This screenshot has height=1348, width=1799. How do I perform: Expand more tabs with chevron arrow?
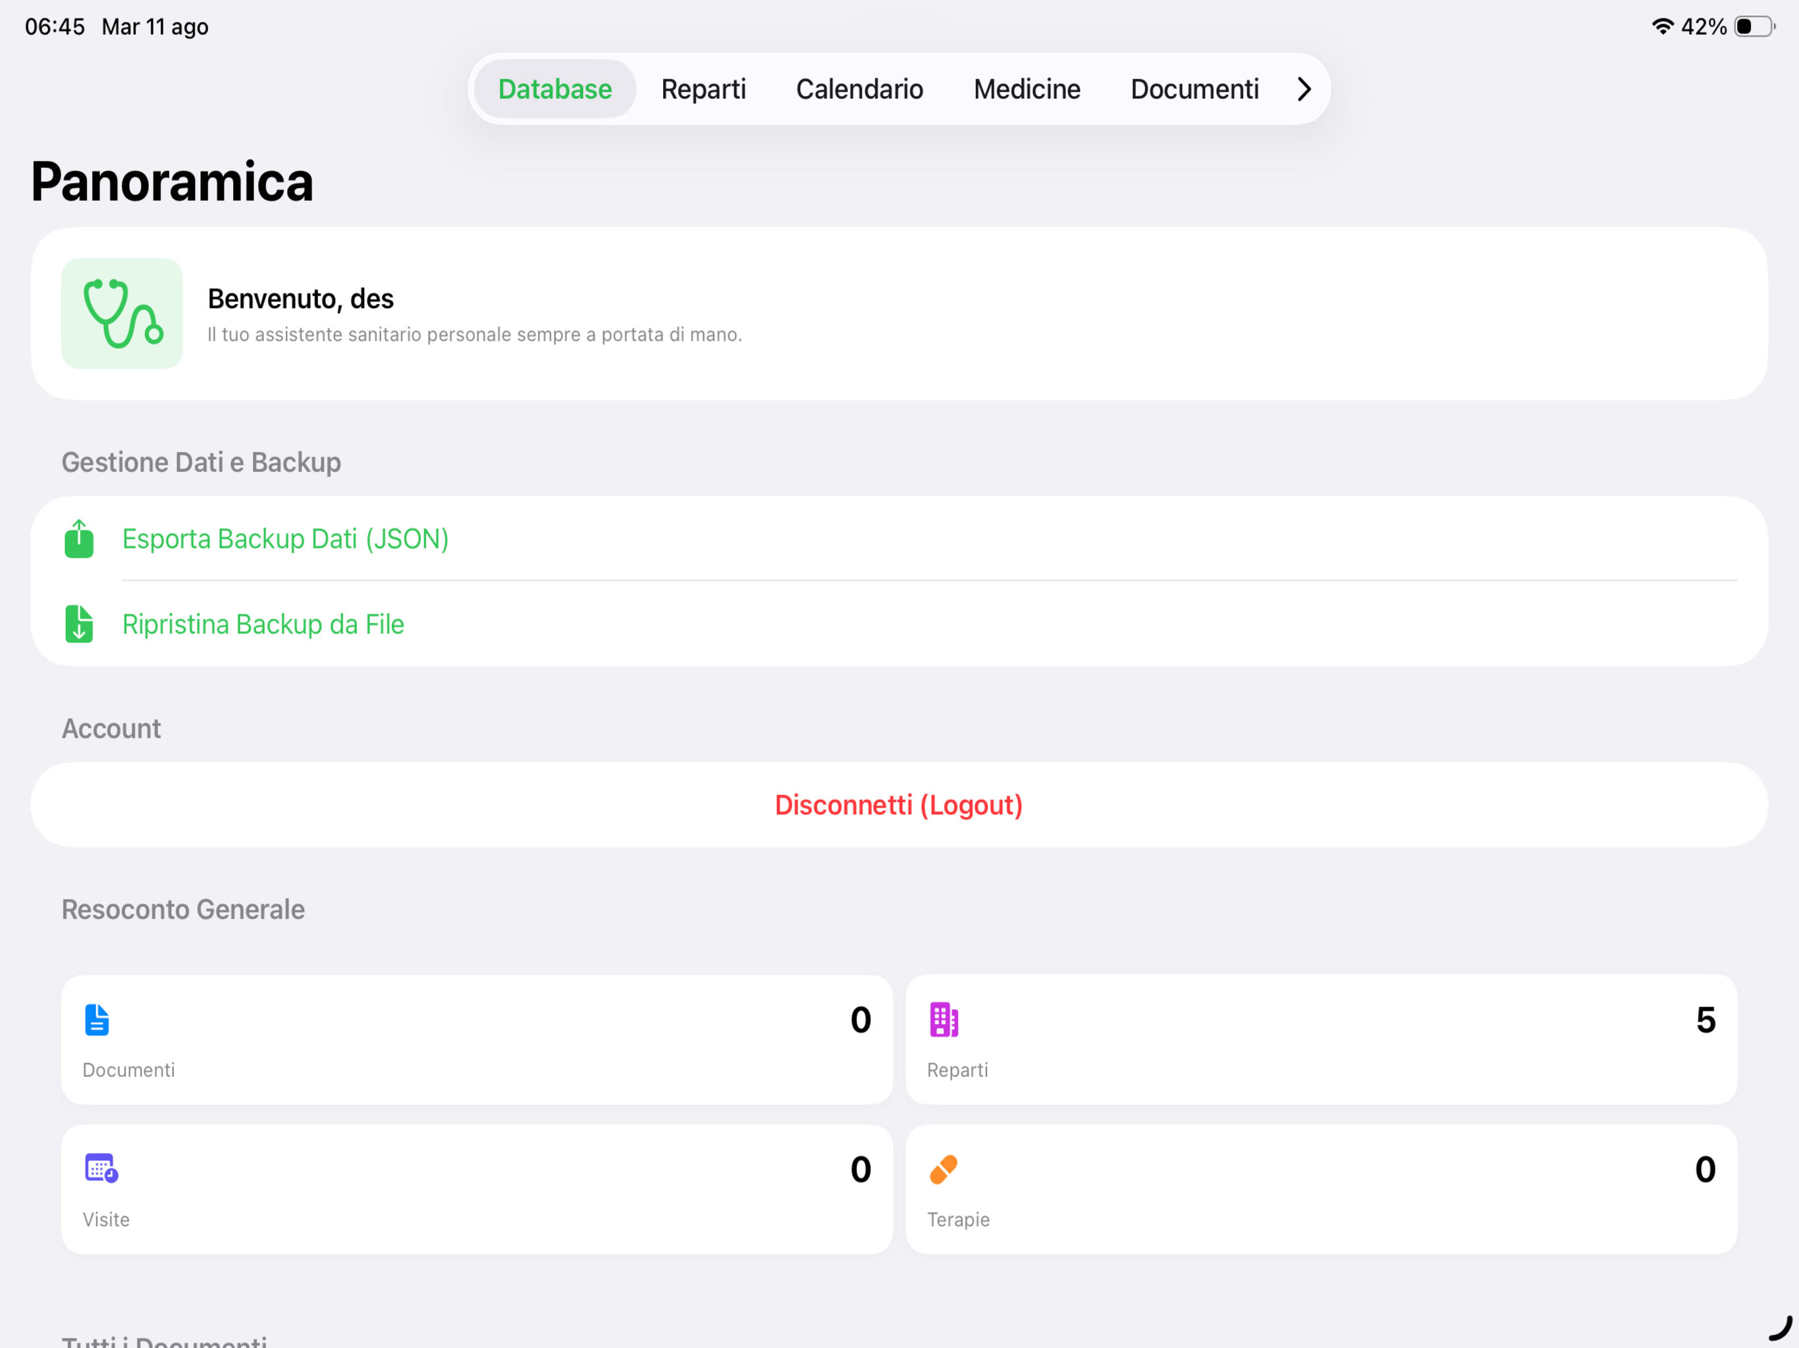1304,89
